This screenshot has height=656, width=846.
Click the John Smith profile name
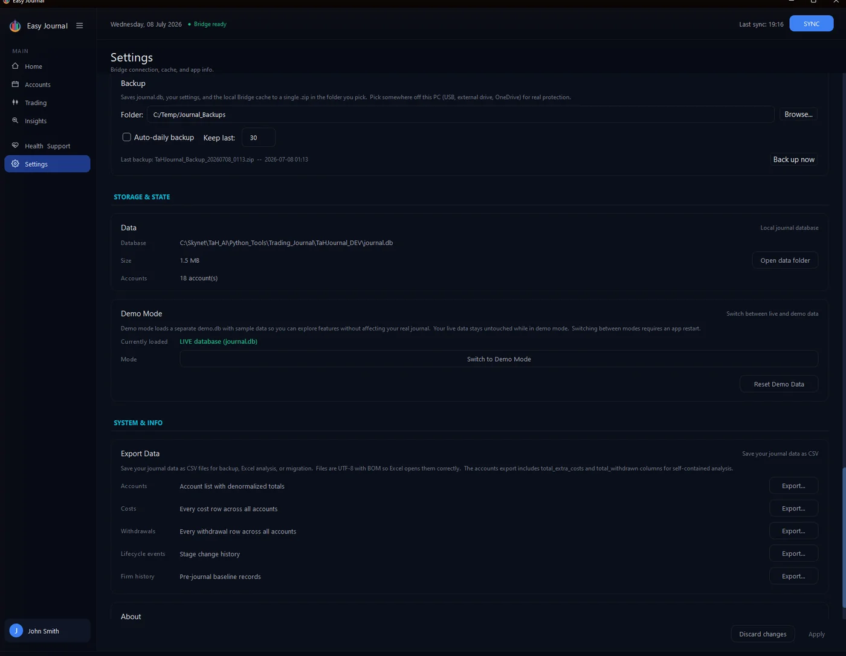[44, 631]
